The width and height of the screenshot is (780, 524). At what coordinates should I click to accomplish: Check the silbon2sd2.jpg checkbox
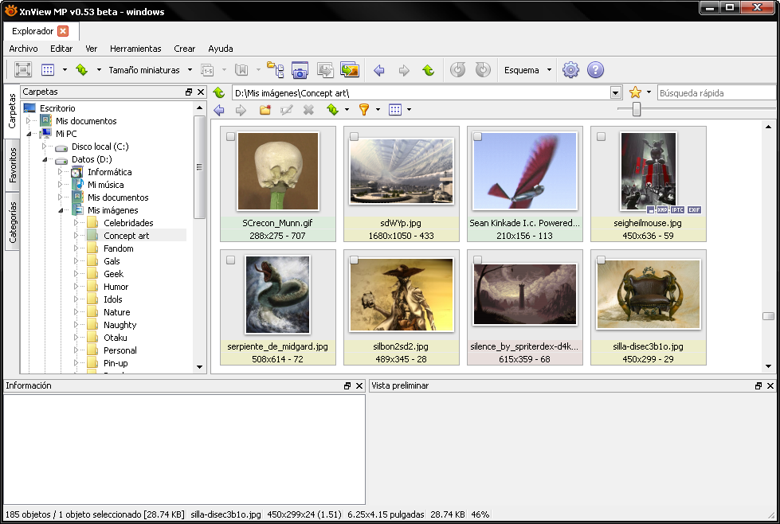tap(354, 260)
